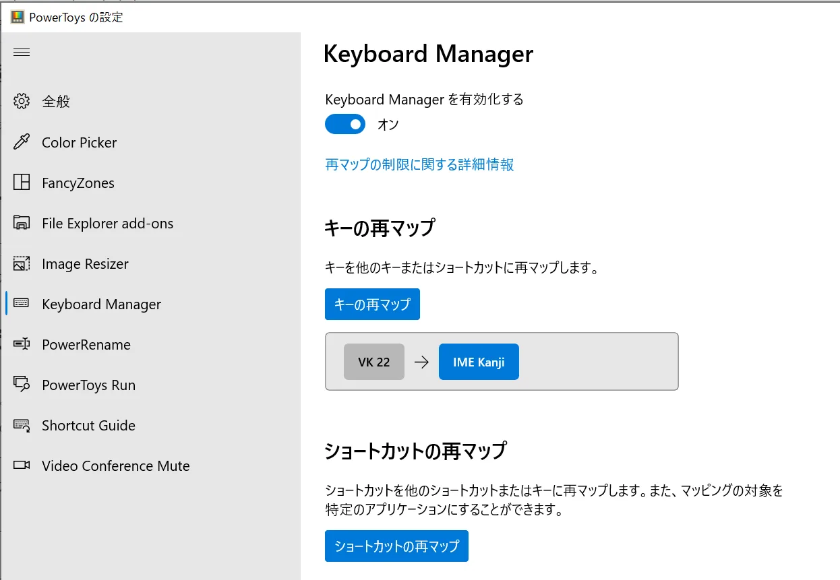840x580 pixels.
Task: Click the キーの再マップ section heading
Action: (x=380, y=228)
